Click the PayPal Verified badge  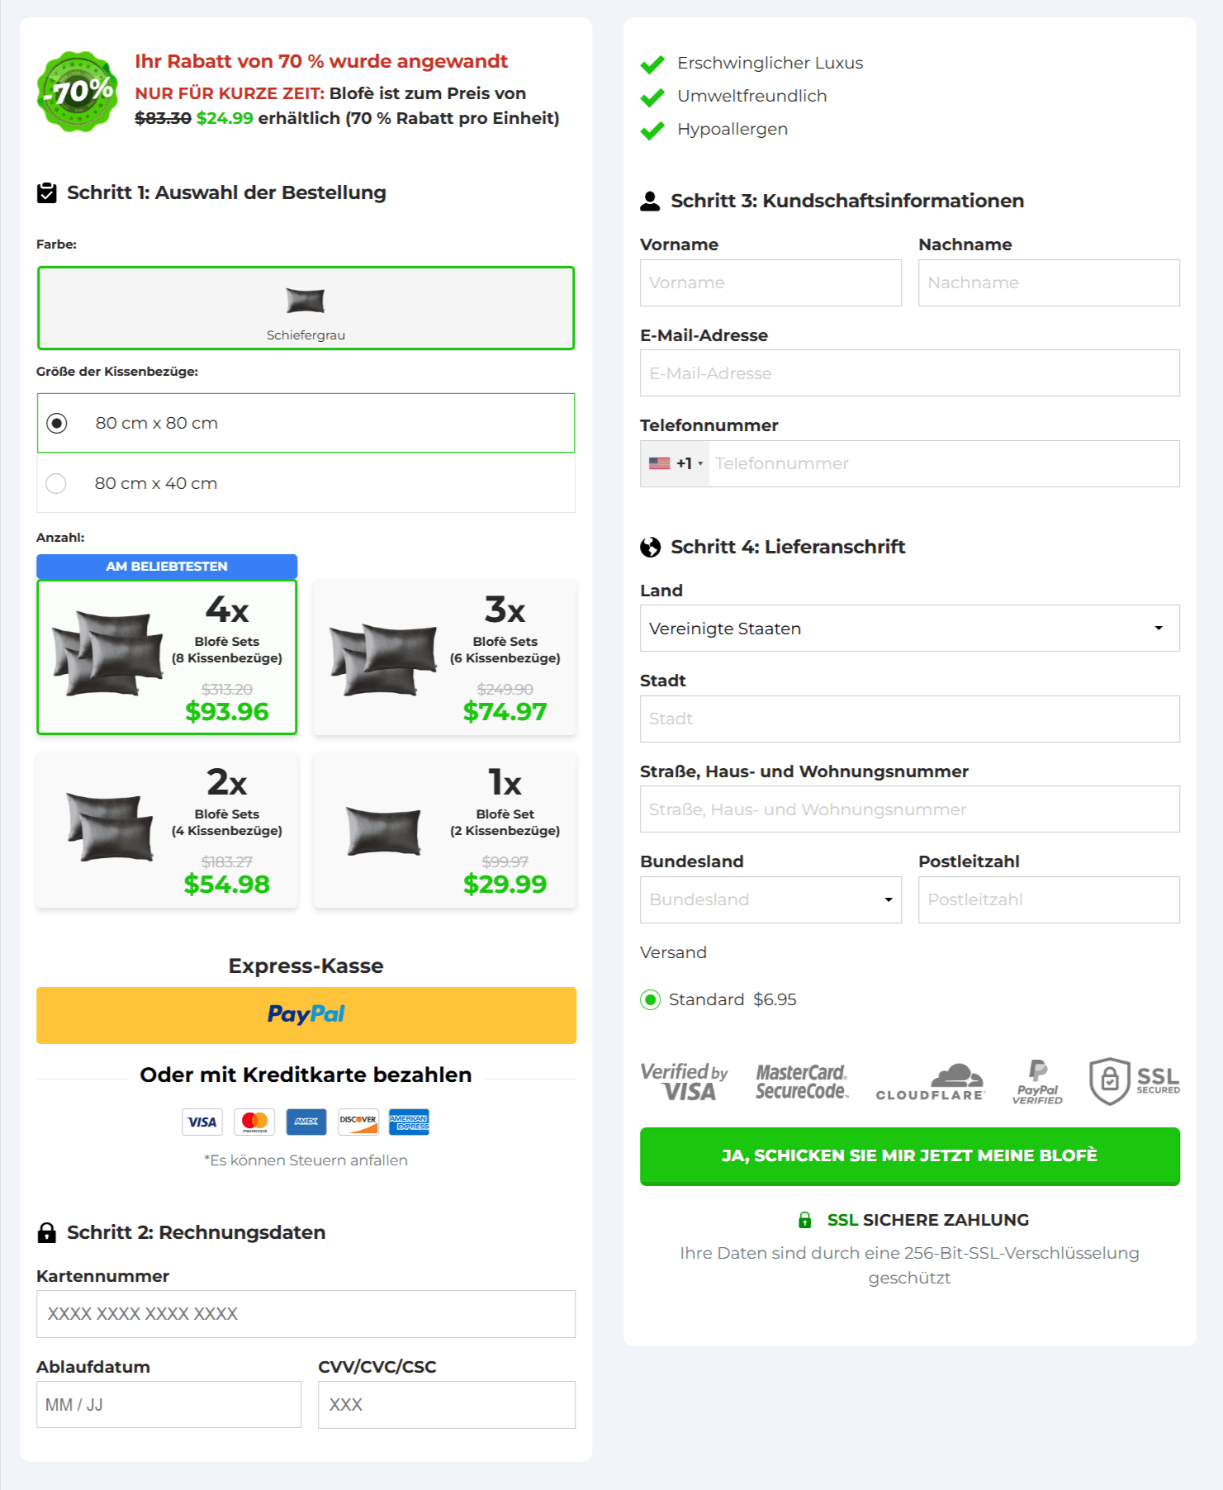click(1037, 1083)
